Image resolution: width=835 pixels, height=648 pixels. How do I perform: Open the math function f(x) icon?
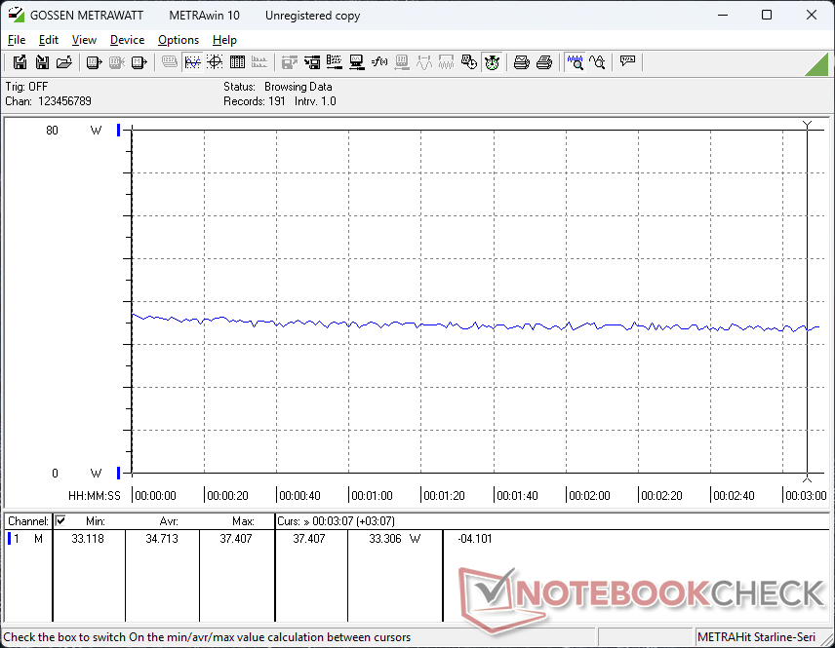click(x=379, y=62)
